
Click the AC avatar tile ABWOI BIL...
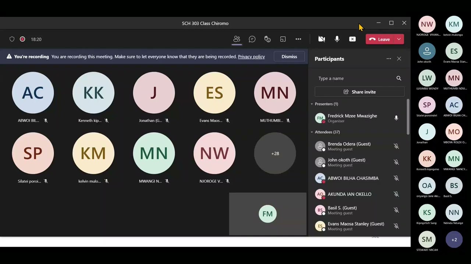[33, 93]
